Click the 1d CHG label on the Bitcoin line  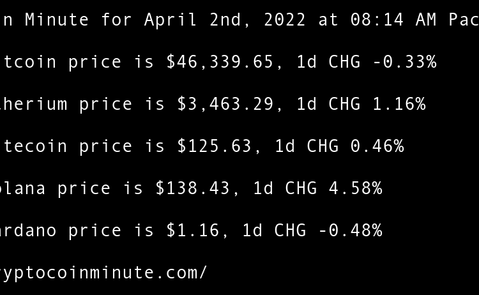point(328,62)
